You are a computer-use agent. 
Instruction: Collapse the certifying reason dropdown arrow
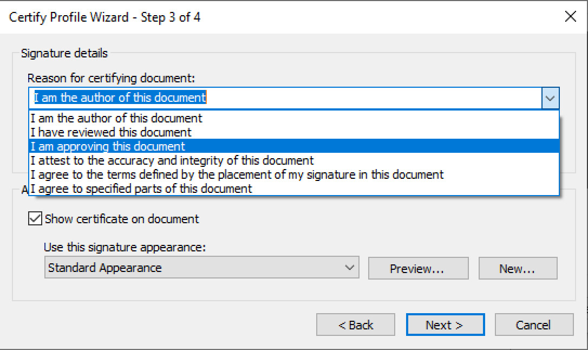click(551, 98)
